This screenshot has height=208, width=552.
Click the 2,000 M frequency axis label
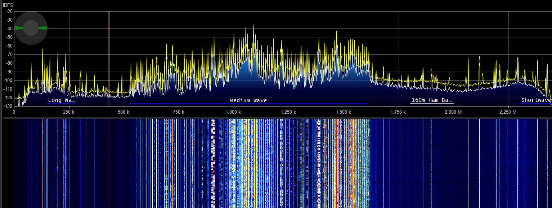pyautogui.click(x=453, y=112)
